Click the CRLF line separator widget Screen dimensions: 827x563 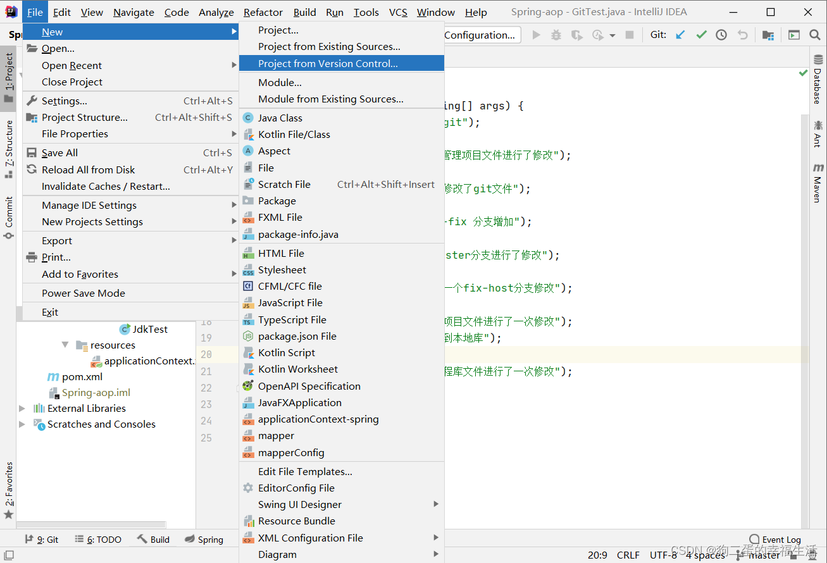[628, 555]
